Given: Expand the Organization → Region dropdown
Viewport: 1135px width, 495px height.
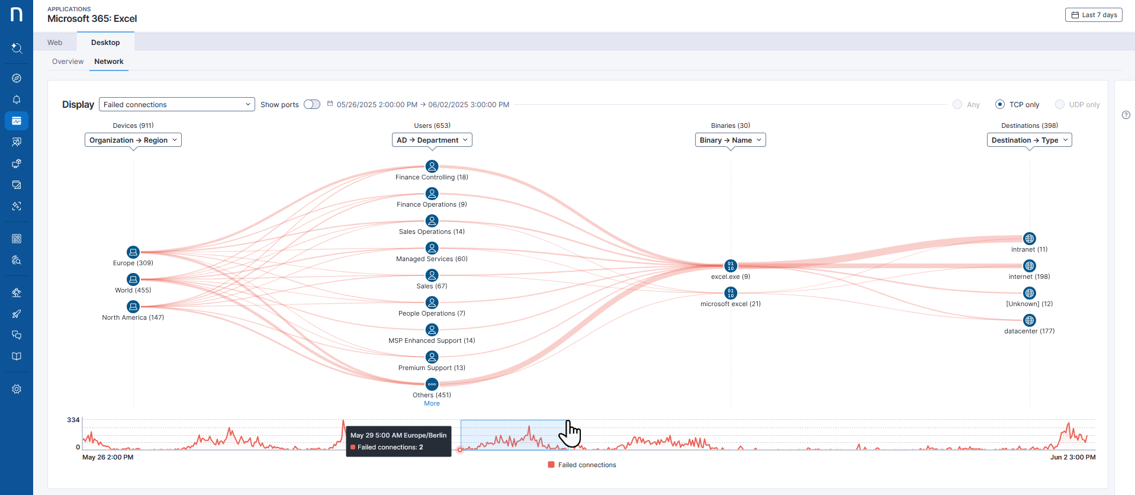Looking at the screenshot, I should point(133,140).
